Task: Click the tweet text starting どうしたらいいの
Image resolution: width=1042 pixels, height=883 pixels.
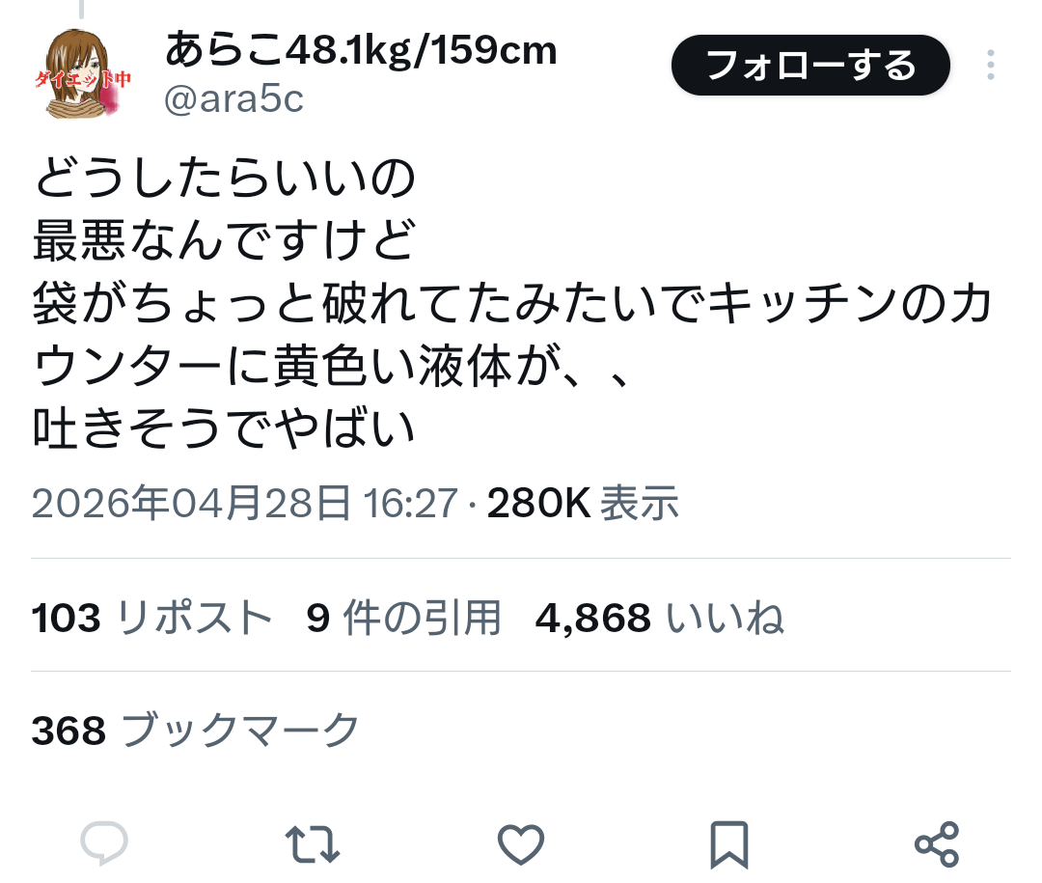Action: 511,302
